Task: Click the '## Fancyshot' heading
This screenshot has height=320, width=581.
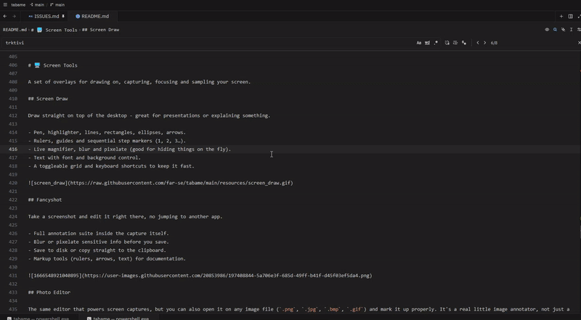Action: point(45,200)
